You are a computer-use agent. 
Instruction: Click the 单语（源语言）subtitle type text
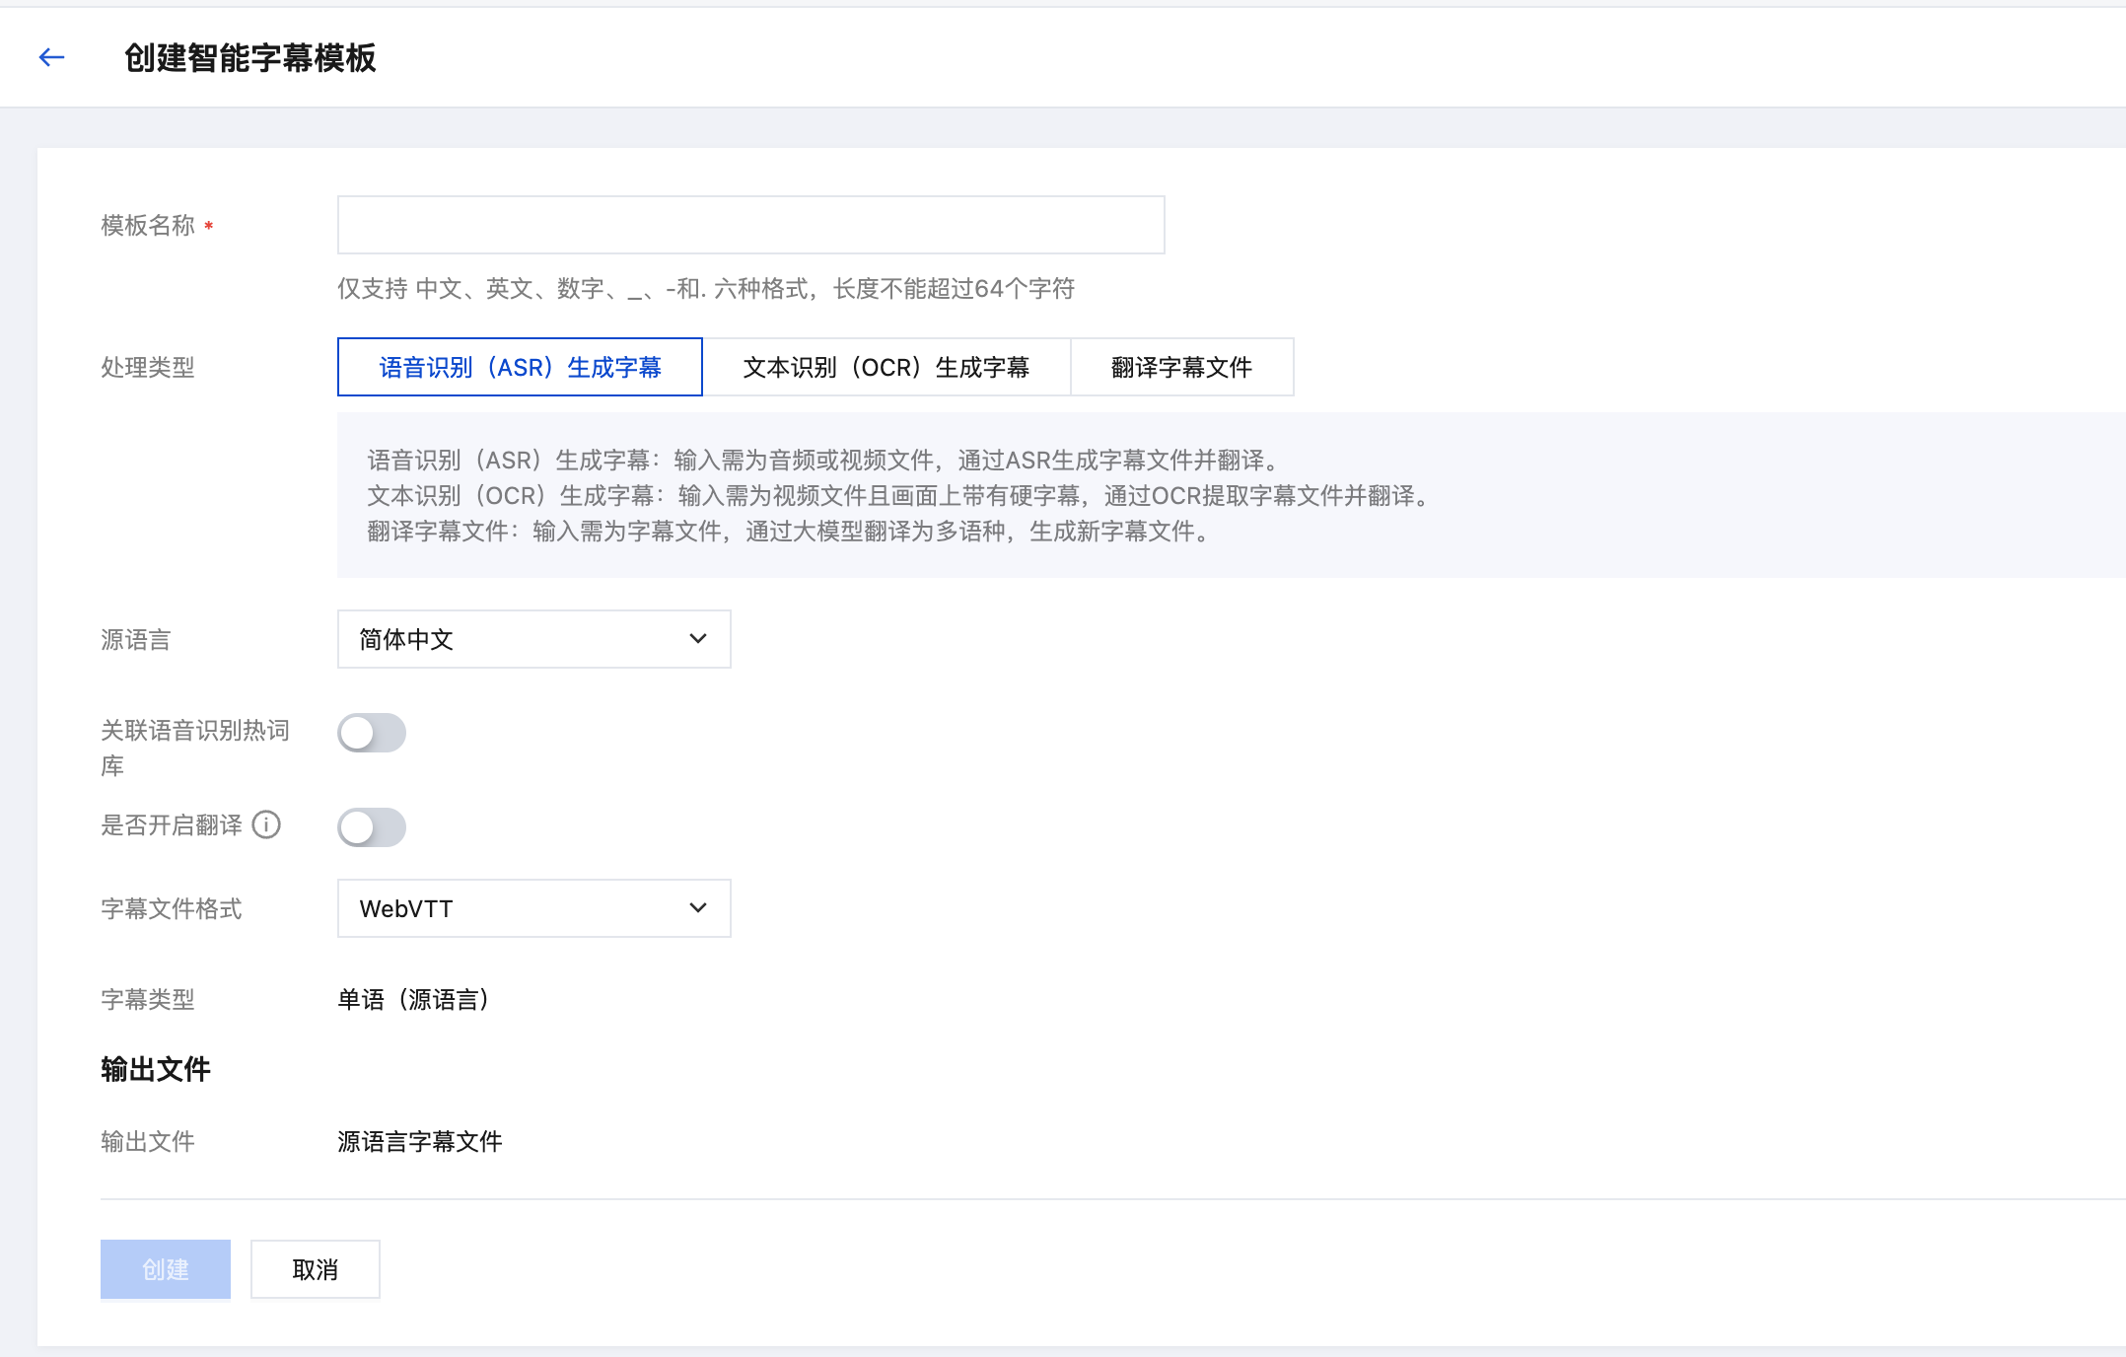pos(414,1000)
